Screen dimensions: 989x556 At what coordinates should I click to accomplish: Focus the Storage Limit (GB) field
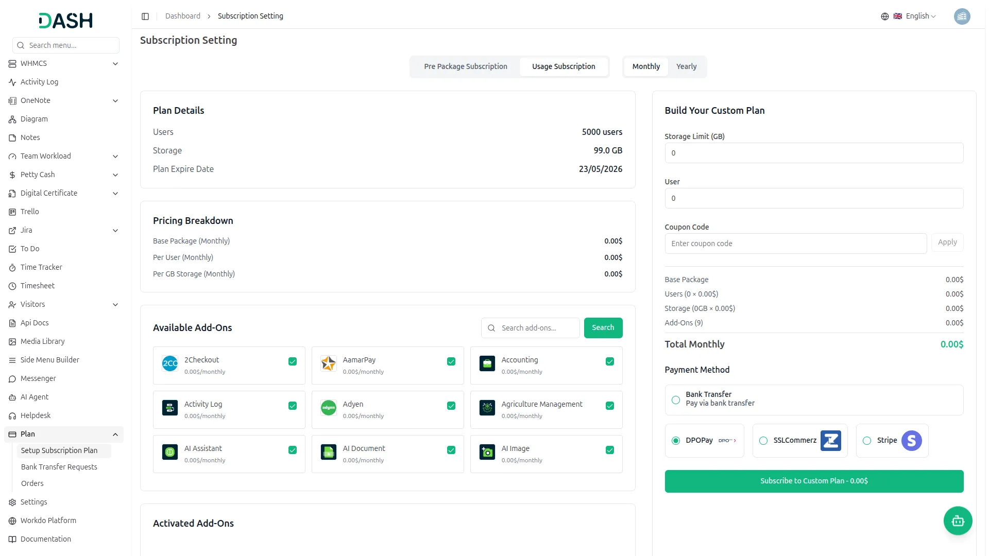[814, 153]
